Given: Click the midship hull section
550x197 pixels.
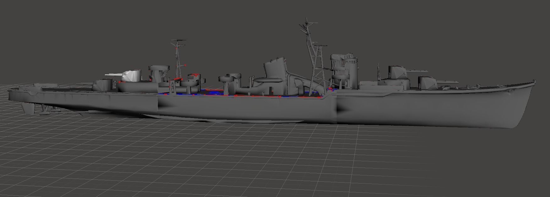Looking at the screenshot, I should (x=247, y=108).
